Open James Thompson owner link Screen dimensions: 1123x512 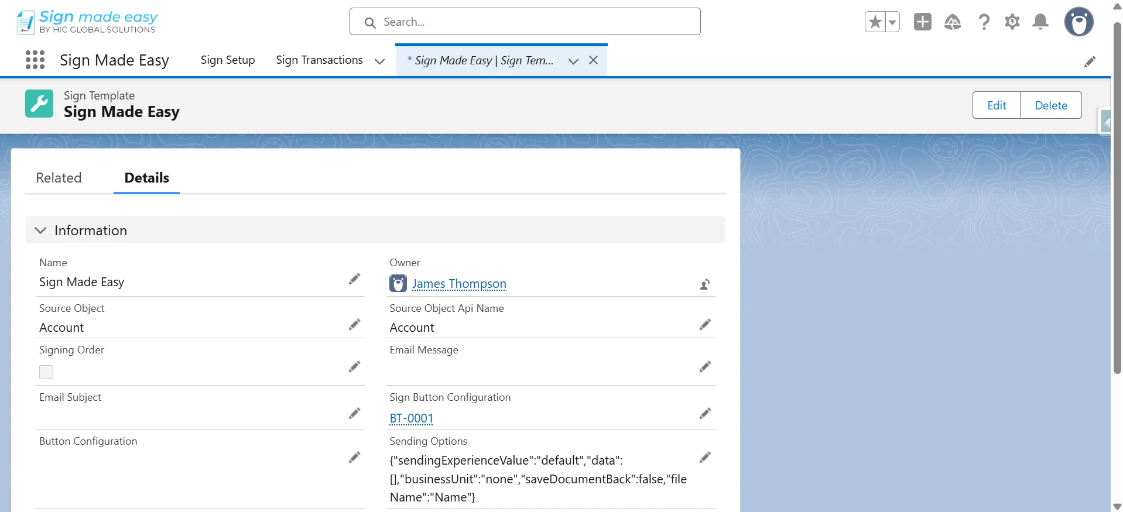pos(459,284)
